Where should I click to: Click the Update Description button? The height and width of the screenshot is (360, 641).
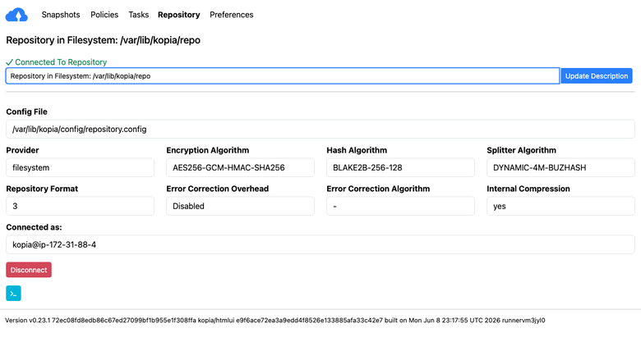pyautogui.click(x=597, y=75)
